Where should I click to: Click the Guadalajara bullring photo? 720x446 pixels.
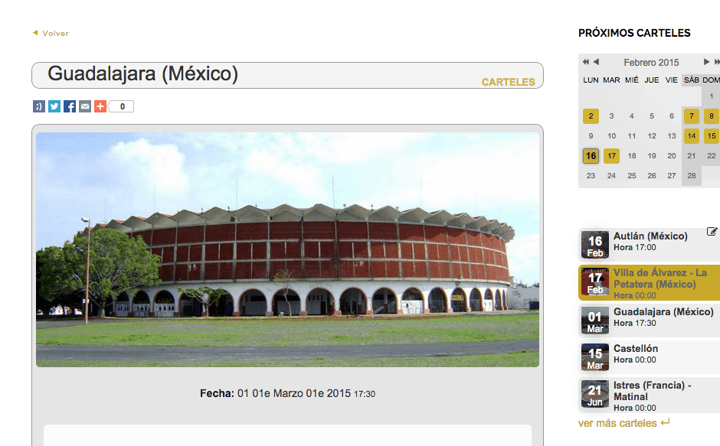coord(287,249)
